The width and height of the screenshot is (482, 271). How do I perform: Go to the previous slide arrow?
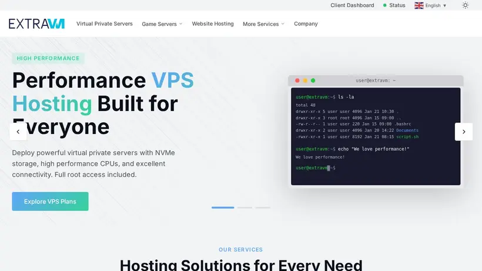(x=18, y=132)
